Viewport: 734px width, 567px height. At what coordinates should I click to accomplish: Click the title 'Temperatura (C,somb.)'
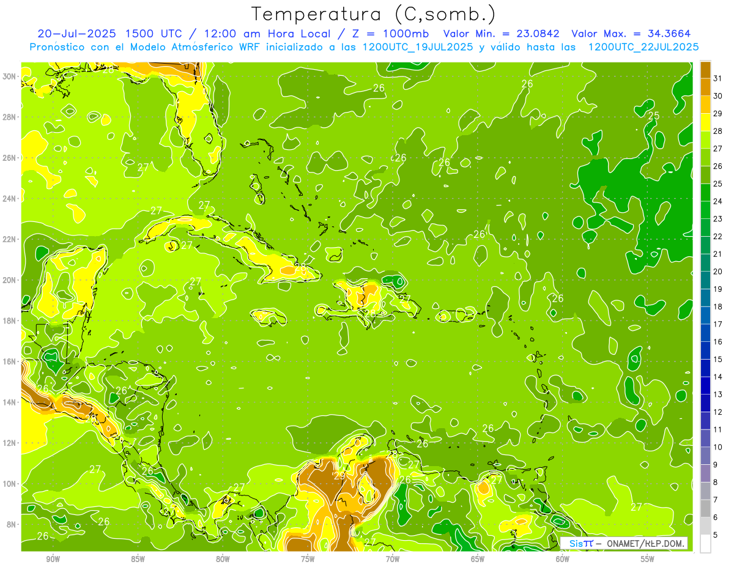coord(374,14)
